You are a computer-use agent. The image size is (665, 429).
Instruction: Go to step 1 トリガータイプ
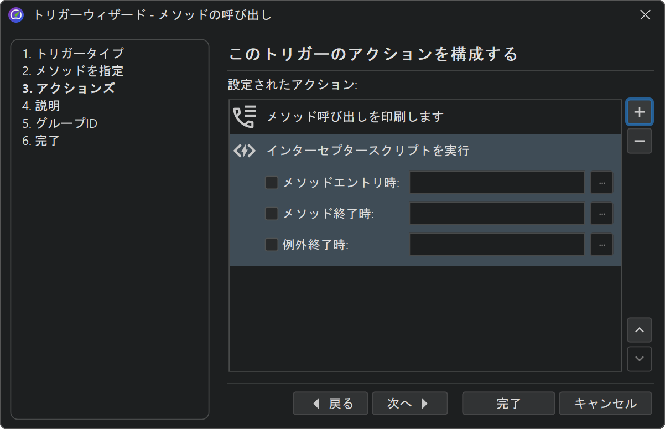point(73,54)
